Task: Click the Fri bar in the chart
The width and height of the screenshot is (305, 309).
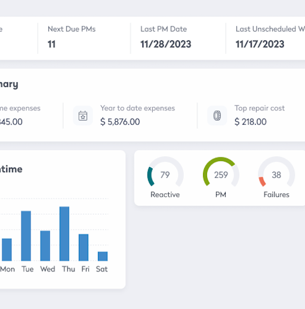Action: [84, 248]
